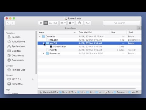This screenshot has height=110, width=146.
Task: Open iCloud Drive in the sidebar
Action: point(18,42)
